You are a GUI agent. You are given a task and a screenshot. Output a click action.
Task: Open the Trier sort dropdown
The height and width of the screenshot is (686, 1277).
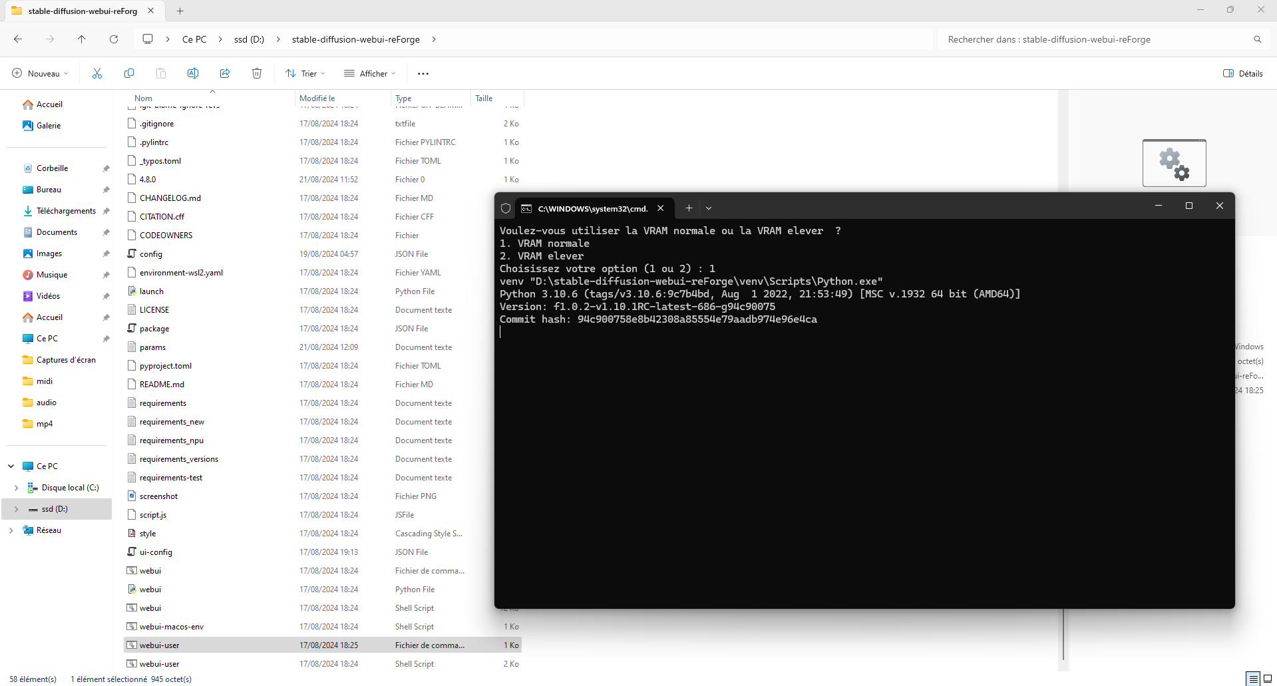click(305, 73)
